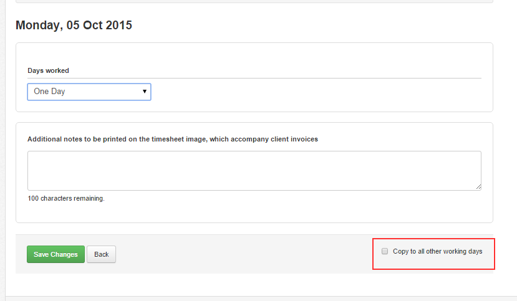517x301 pixels.
Task: Save the timesheet with Save Changes
Action: (56, 254)
